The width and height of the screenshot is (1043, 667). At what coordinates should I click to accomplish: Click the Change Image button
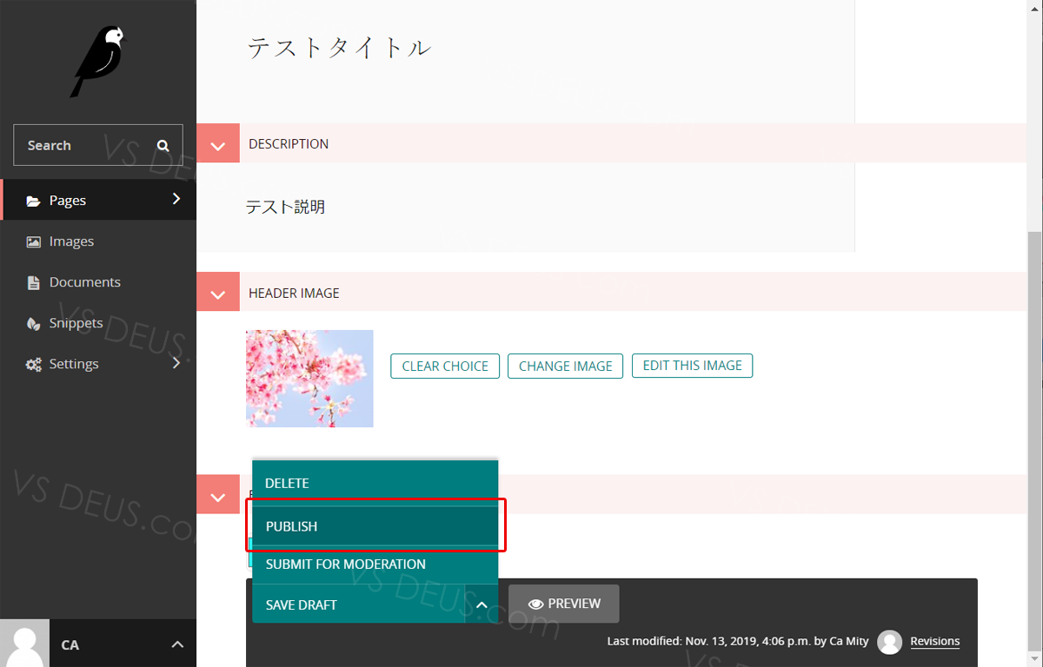click(x=566, y=366)
